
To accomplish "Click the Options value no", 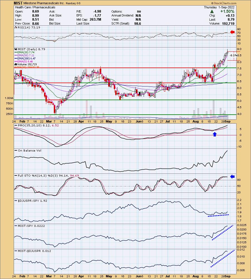I will point(139,11).
